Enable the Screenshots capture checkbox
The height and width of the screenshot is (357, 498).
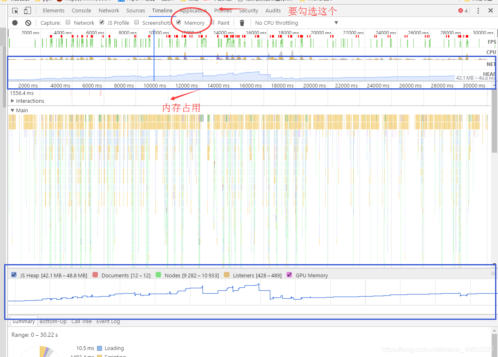[137, 22]
